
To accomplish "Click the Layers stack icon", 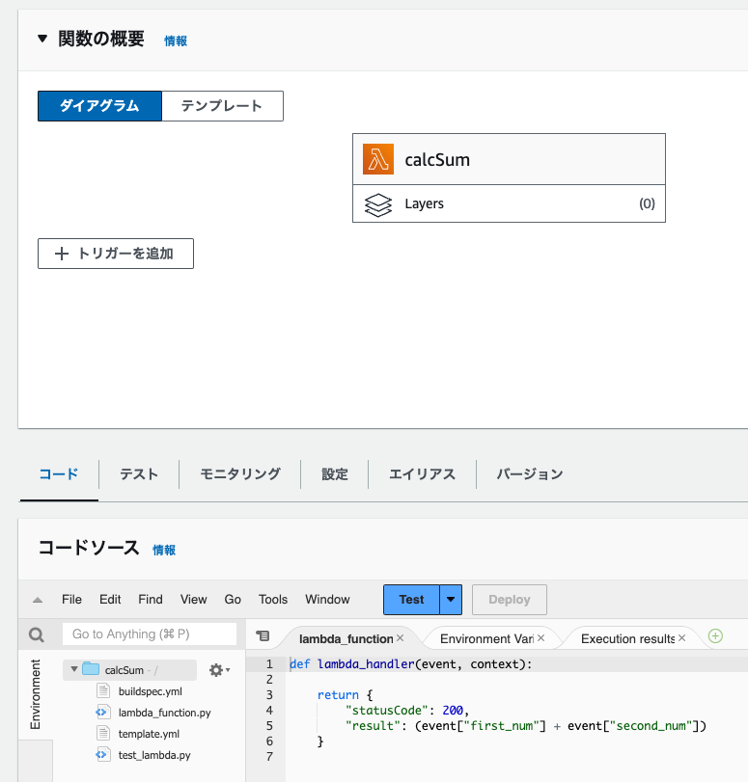I will coord(378,204).
